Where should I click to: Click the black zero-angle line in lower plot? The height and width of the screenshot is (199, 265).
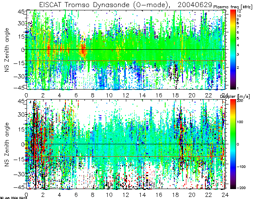(126, 144)
